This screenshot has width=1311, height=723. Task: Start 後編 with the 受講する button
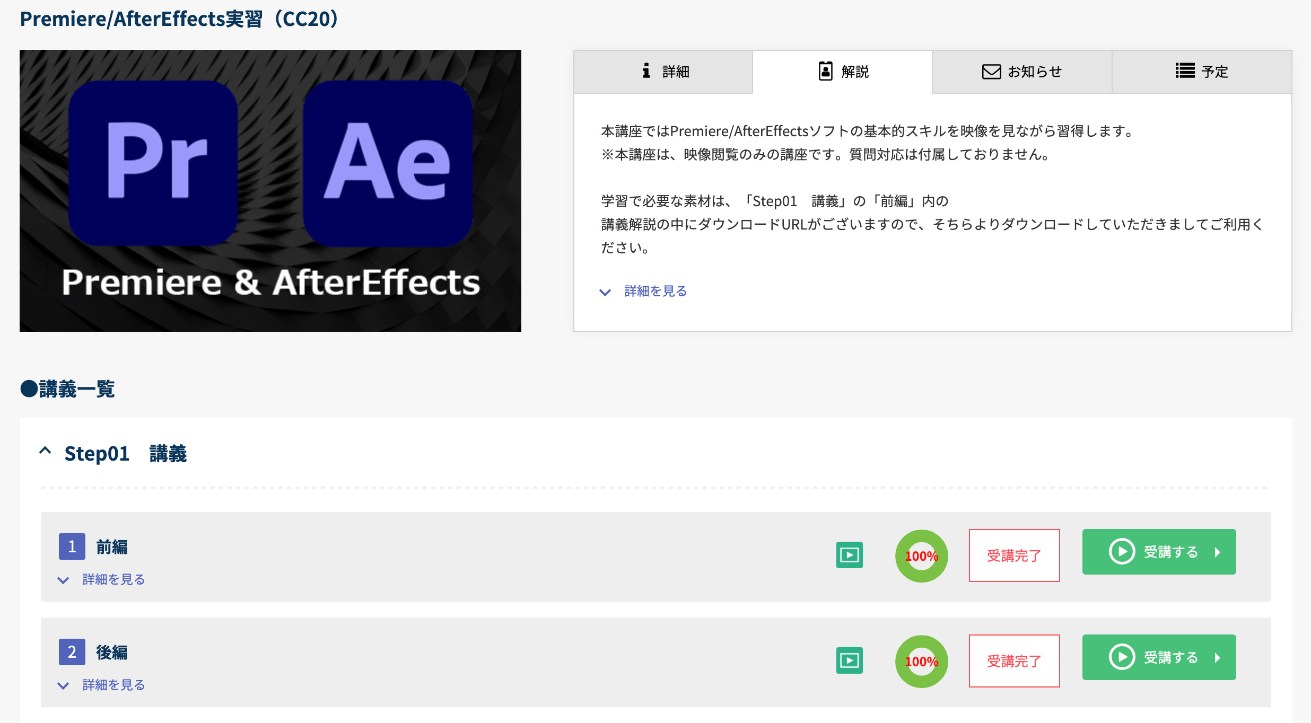pyautogui.click(x=1159, y=657)
